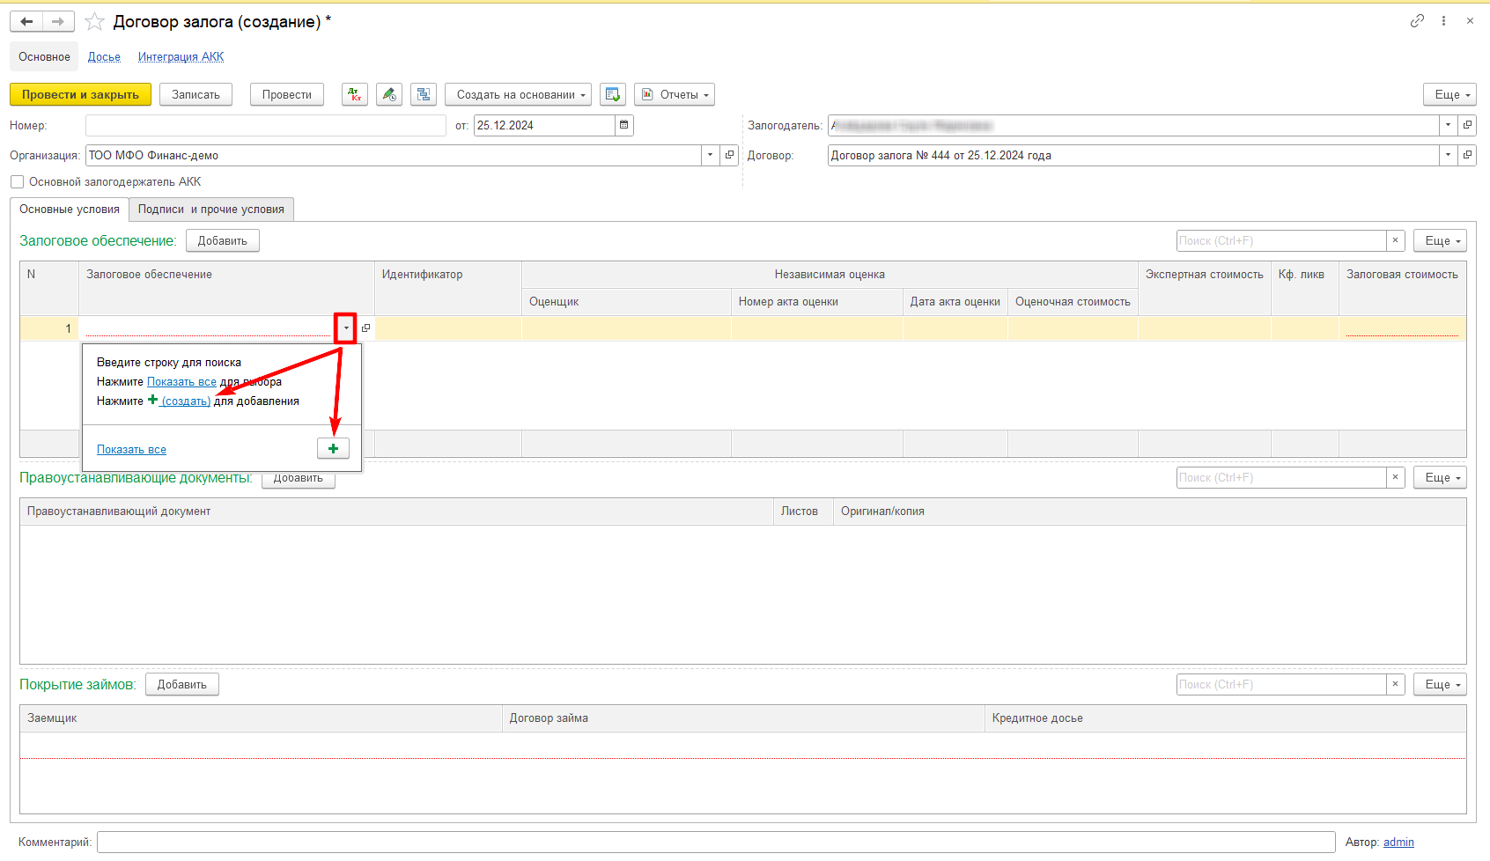This screenshot has width=1490, height=861.
Task: Switch to Основное navigation tab
Action: pyautogui.click(x=44, y=56)
